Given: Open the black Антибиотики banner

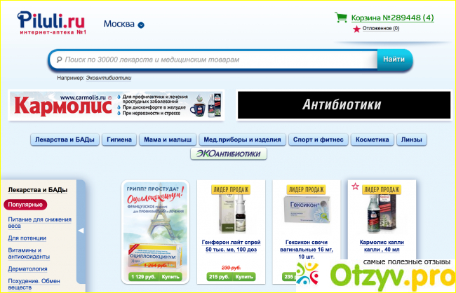Looking at the screenshot, I should (342, 105).
